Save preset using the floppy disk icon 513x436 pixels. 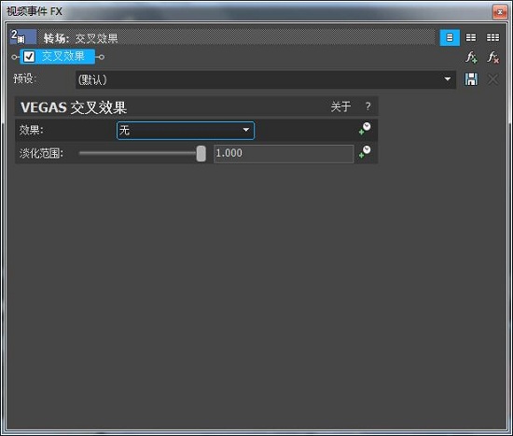click(x=471, y=79)
